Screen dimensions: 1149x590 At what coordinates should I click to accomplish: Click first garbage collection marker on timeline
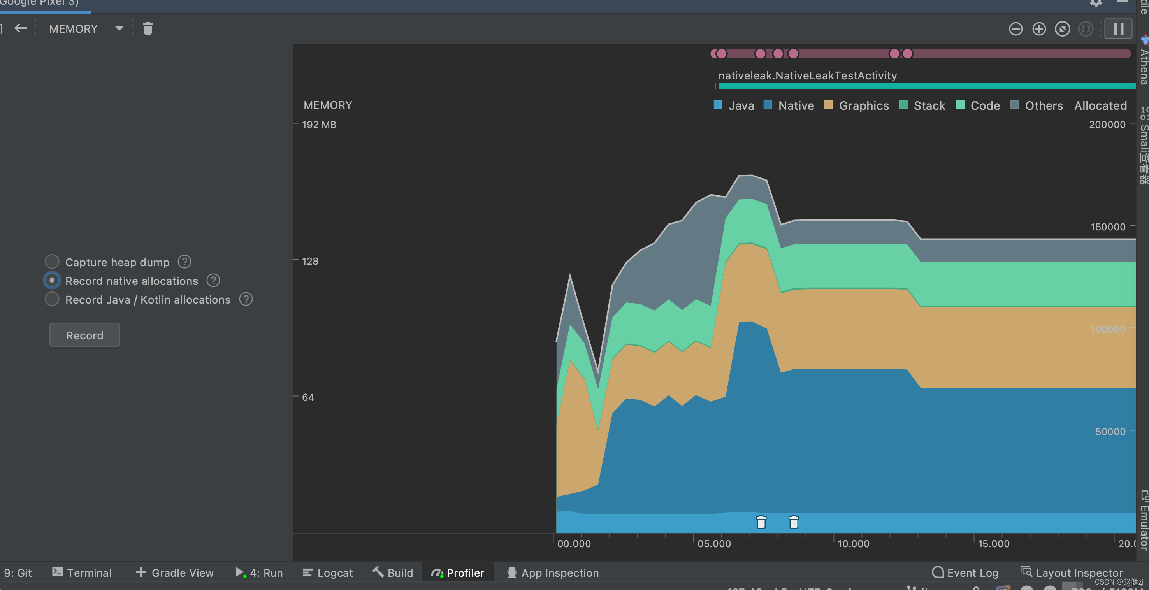coord(761,522)
